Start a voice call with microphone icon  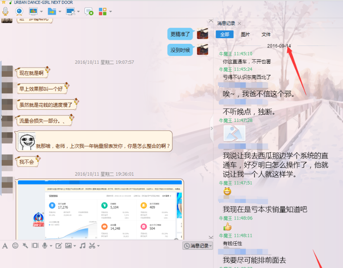[5, 11]
